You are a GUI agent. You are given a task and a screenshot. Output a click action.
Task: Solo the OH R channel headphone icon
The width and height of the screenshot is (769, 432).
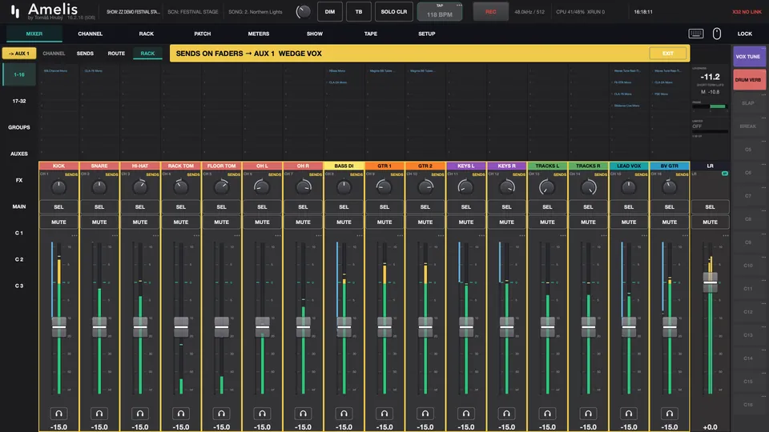tap(303, 414)
